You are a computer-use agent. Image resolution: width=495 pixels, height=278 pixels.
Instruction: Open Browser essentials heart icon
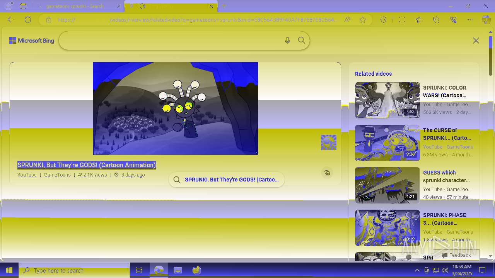[453, 20]
